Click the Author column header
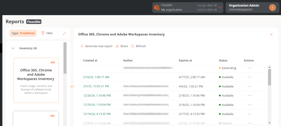 (128, 61)
